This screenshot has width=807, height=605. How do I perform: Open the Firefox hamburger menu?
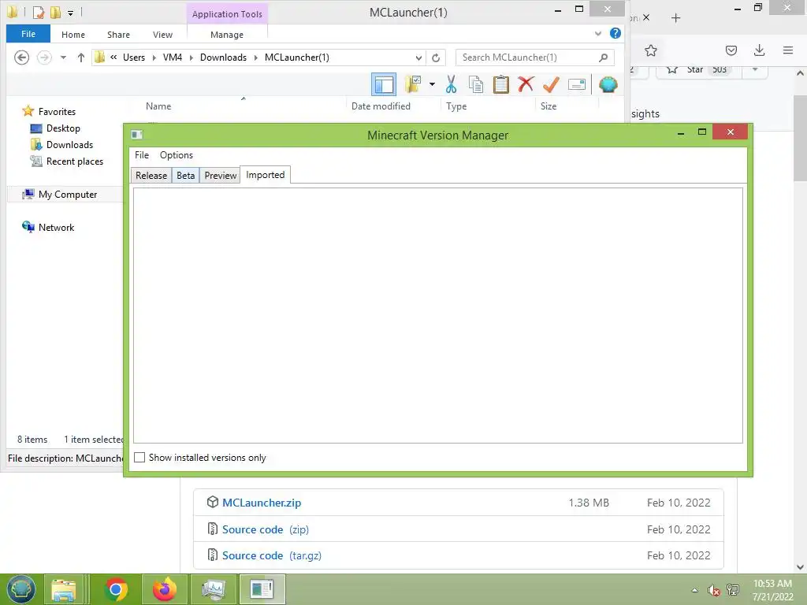click(787, 50)
